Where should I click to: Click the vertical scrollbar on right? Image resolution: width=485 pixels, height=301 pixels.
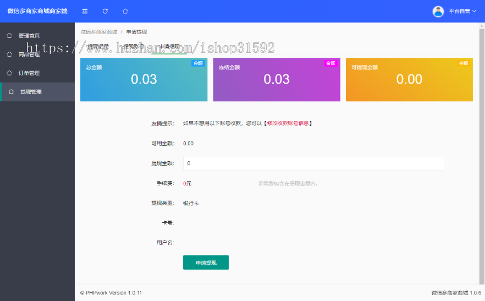click(x=481, y=162)
